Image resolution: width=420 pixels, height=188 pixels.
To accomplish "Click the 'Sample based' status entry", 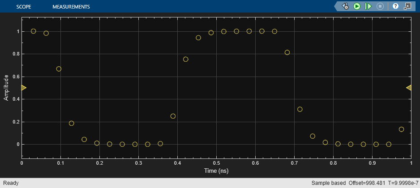I will (328, 183).
